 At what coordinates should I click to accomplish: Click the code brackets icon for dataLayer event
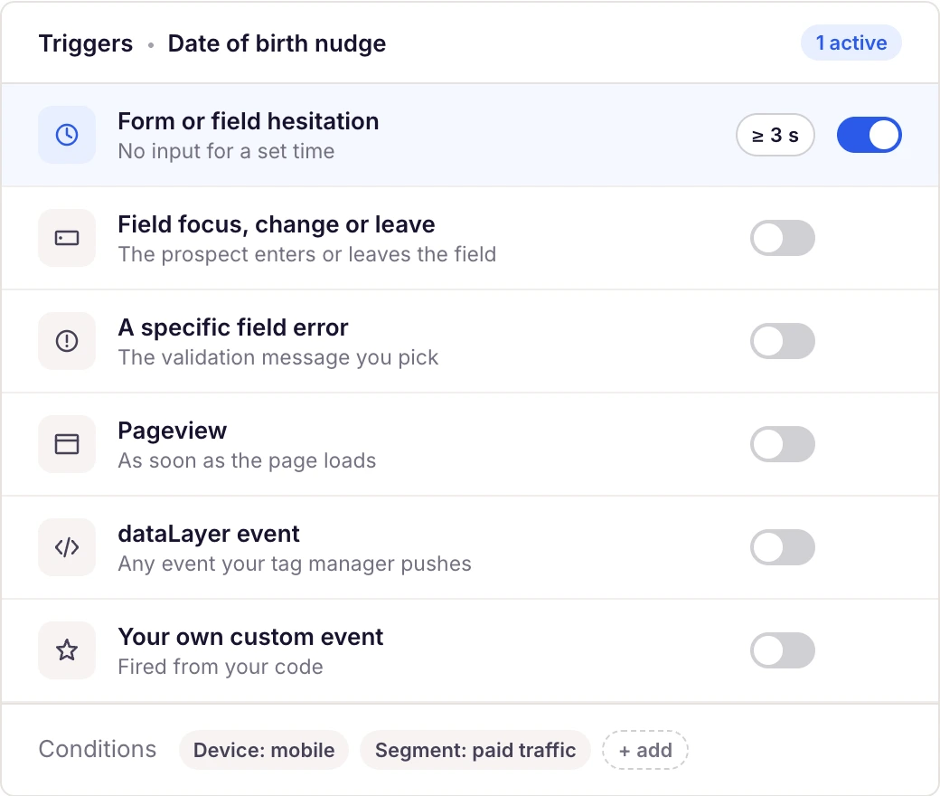pos(67,547)
